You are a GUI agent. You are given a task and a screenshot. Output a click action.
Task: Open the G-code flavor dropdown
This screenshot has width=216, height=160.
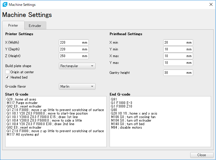pos(77,86)
